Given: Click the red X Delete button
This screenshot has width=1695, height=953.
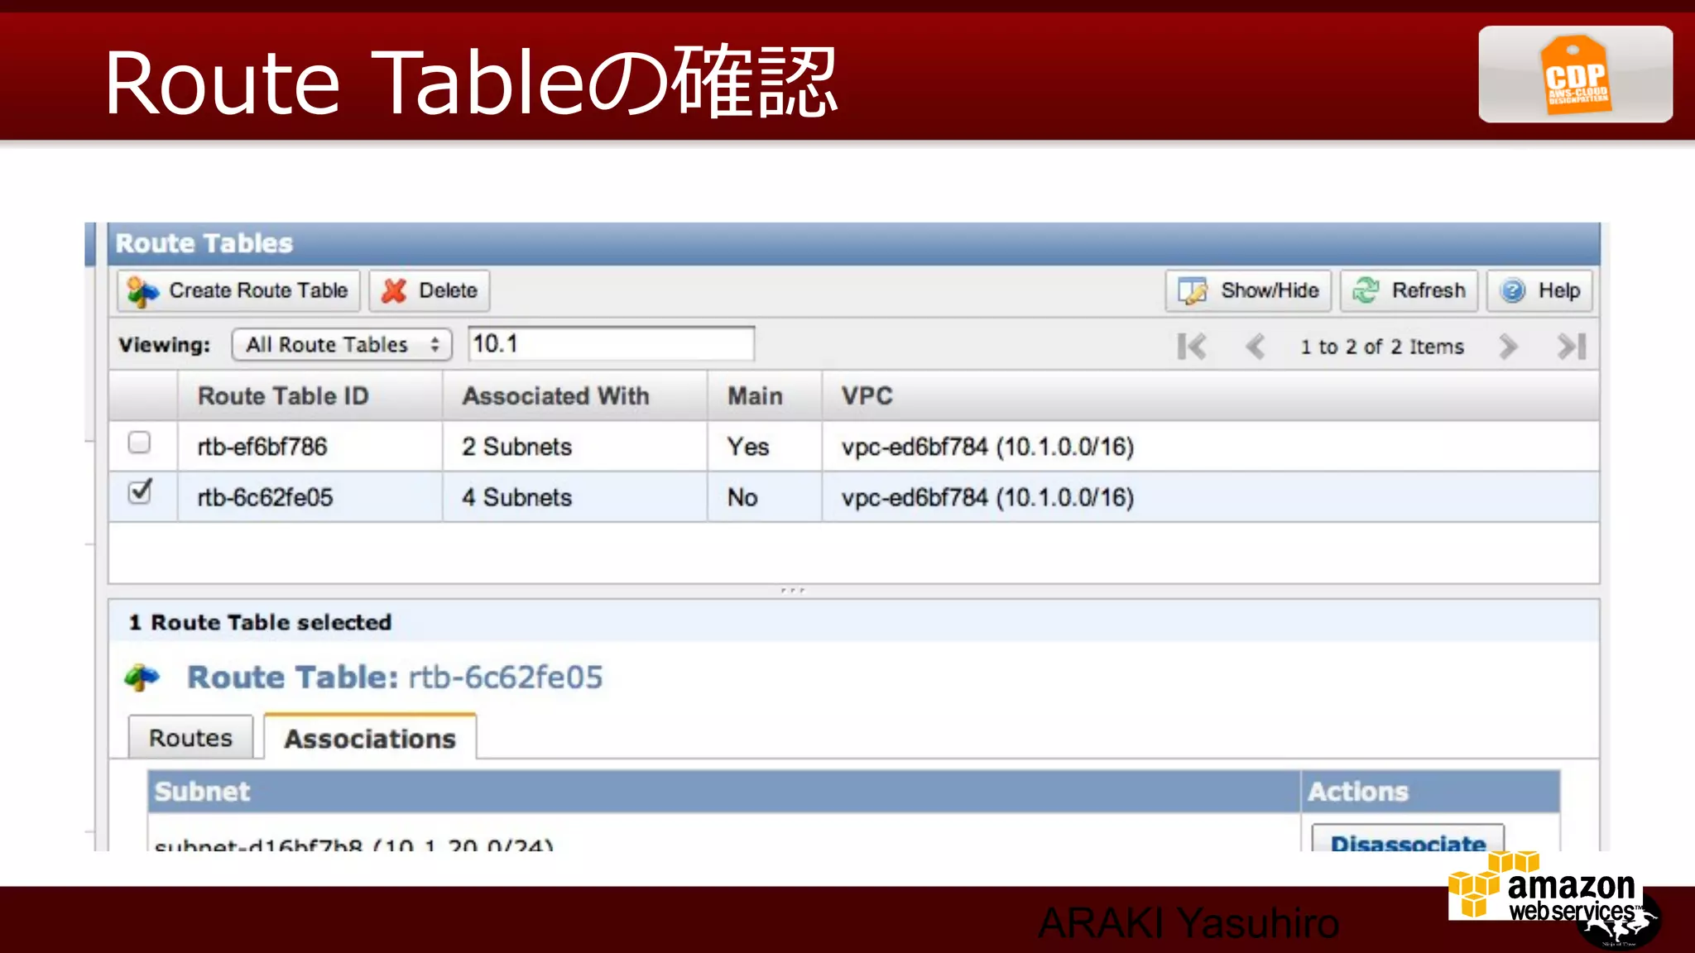Looking at the screenshot, I should click(x=429, y=290).
